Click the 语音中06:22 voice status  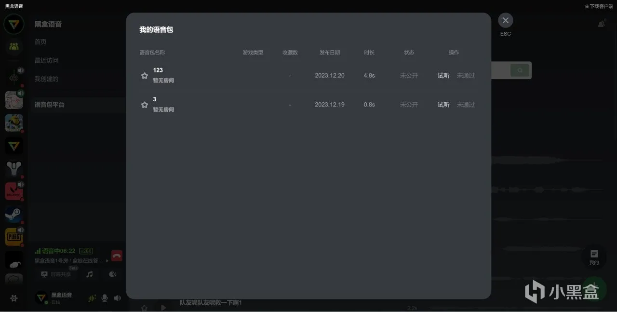tap(58, 251)
